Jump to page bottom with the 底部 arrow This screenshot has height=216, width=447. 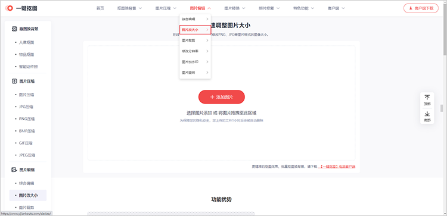427,117
